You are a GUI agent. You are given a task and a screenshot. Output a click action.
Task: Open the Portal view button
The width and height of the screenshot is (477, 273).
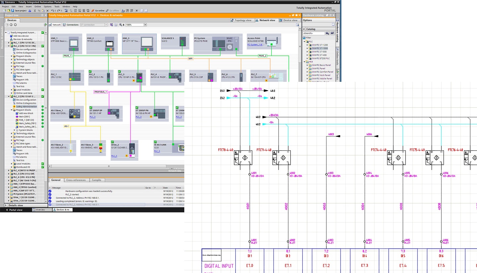click(15, 210)
